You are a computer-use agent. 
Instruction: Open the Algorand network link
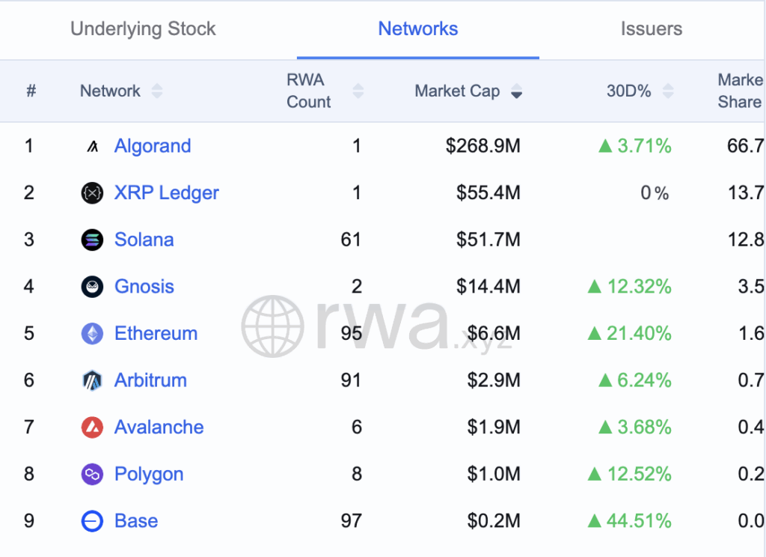pyautogui.click(x=153, y=146)
